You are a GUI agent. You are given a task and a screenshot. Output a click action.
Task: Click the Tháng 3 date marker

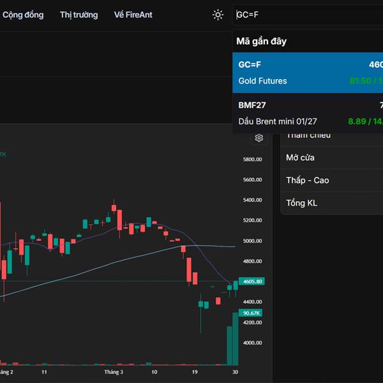[x=114, y=372]
